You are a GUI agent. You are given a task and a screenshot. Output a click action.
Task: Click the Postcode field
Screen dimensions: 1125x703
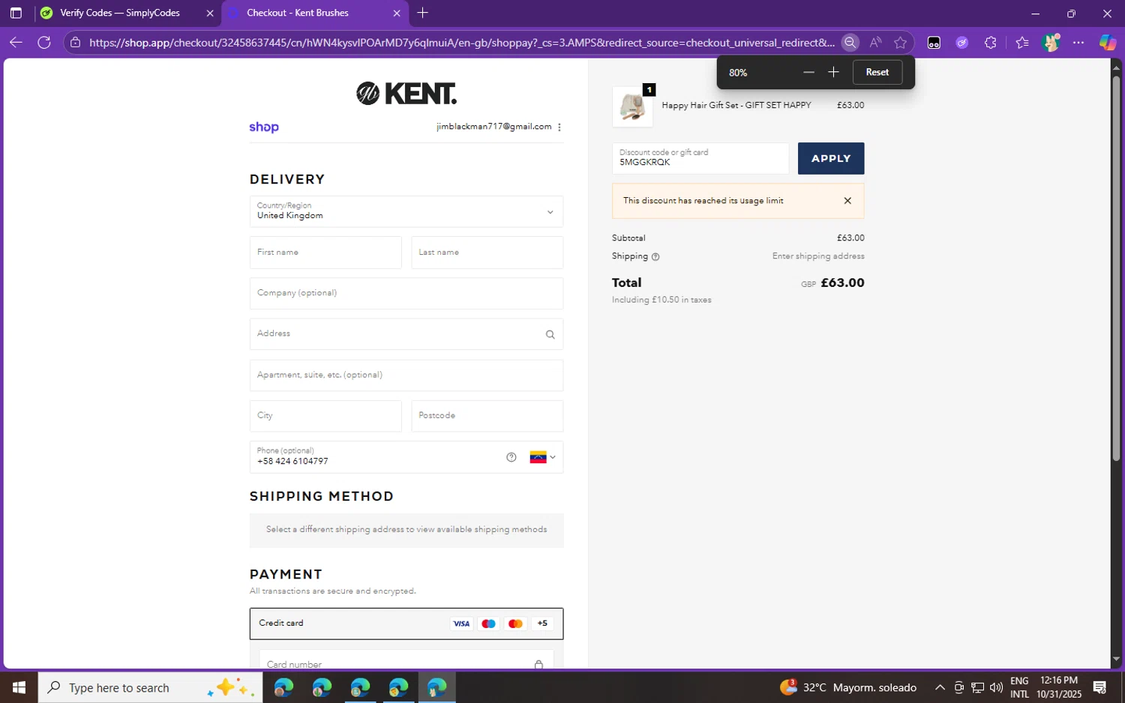(x=487, y=415)
